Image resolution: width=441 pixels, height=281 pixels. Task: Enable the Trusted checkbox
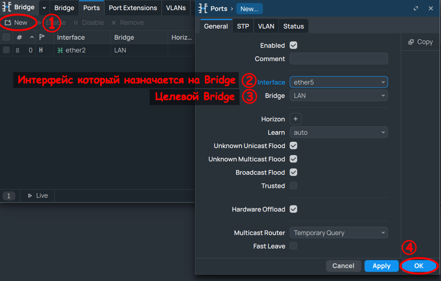click(x=293, y=185)
